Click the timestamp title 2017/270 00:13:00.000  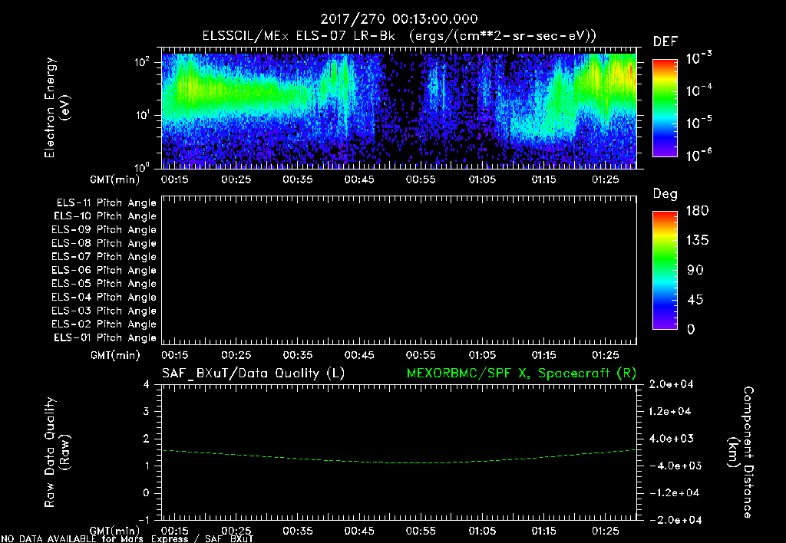pos(399,19)
